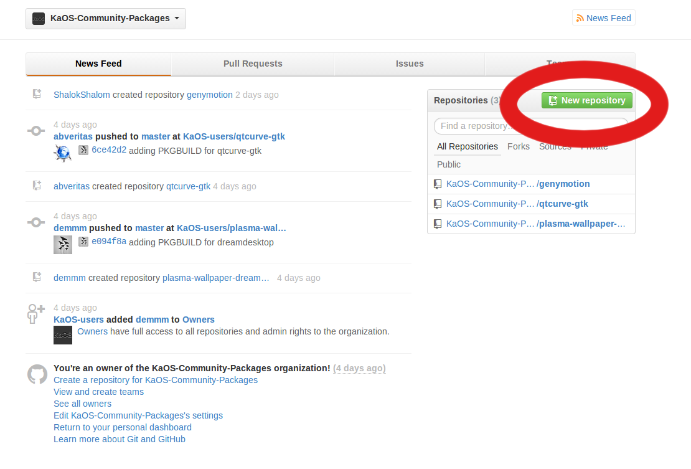Open KaOS-users profile link
Image resolution: width=691 pixels, height=469 pixels.
78,320
